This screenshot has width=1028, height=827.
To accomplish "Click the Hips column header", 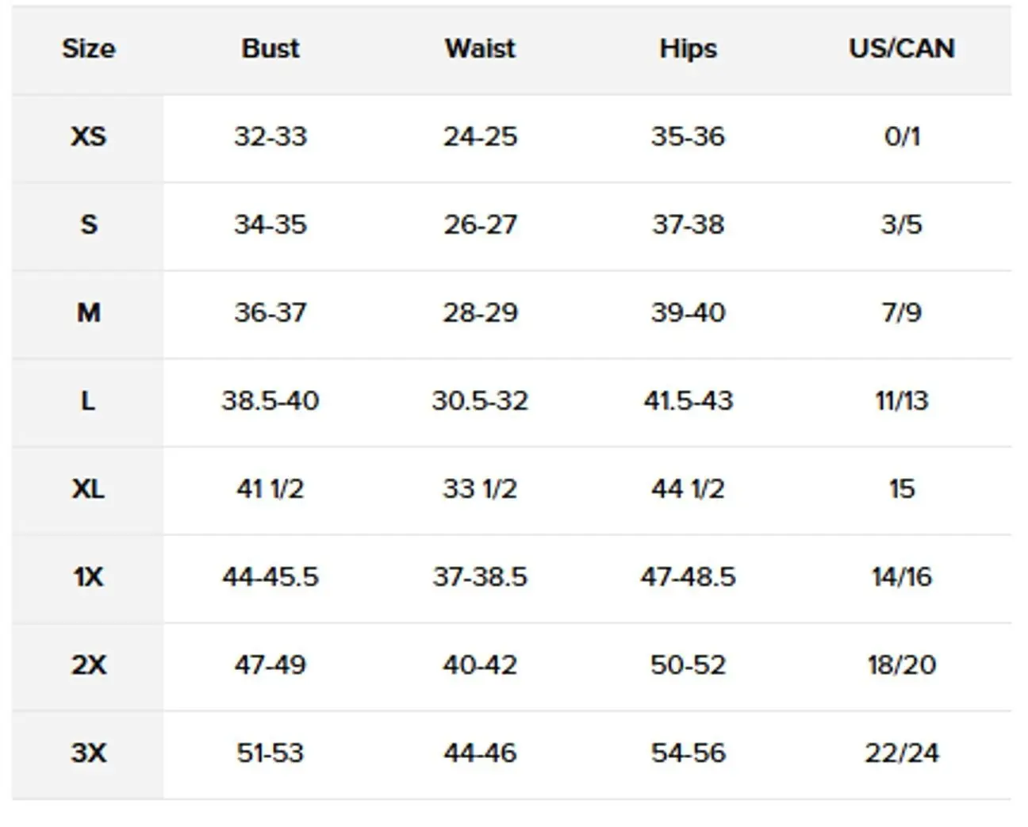I will pyautogui.click(x=688, y=49).
